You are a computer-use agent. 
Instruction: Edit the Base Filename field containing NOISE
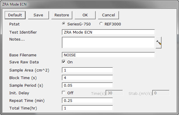[x=108, y=55]
